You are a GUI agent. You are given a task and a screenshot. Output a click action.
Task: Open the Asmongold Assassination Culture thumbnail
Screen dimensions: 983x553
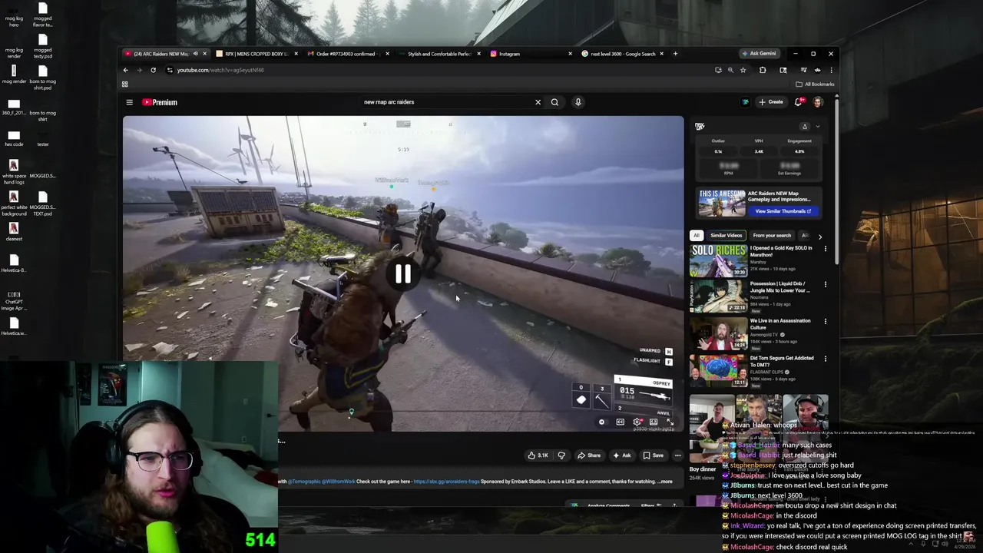coord(718,334)
